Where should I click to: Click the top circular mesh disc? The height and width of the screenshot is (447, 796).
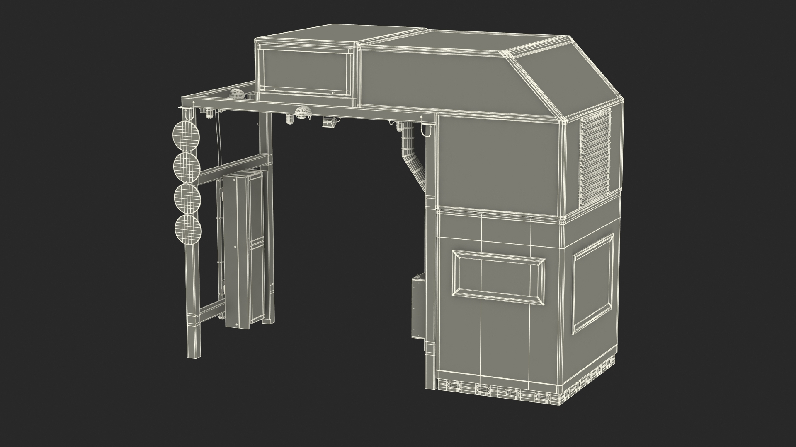(x=186, y=135)
